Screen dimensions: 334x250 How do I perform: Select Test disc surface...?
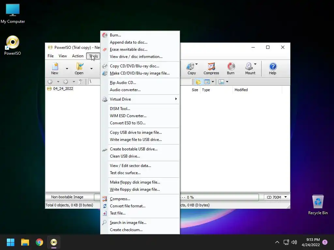[140, 173]
